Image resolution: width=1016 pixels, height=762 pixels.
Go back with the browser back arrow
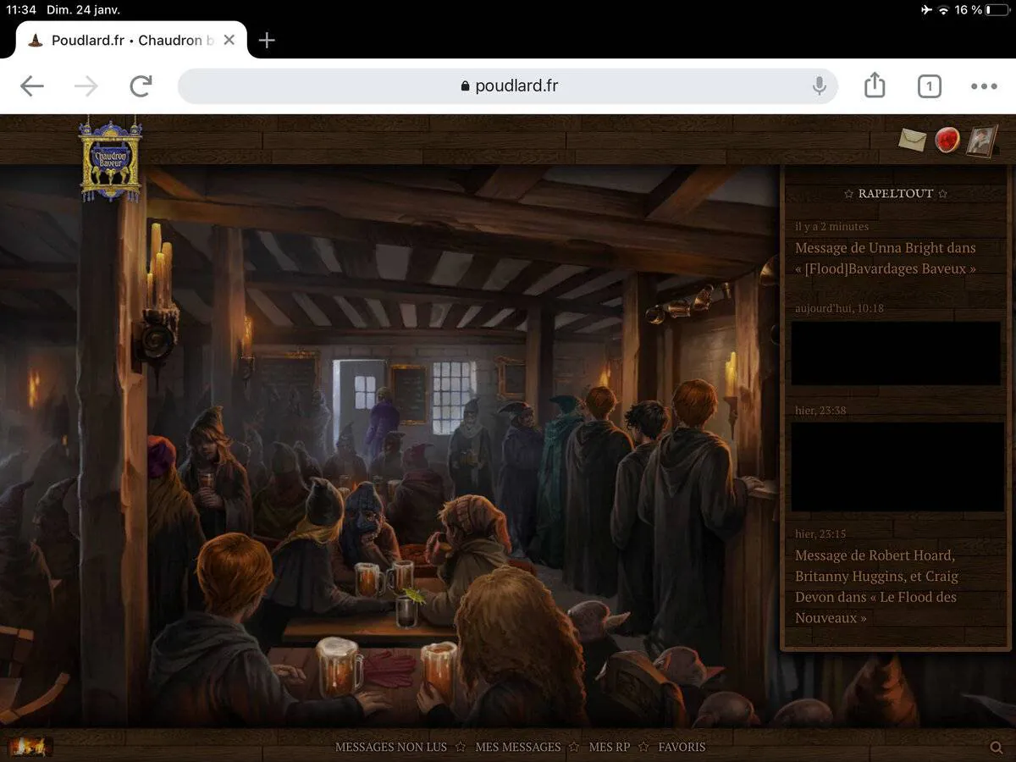32,86
